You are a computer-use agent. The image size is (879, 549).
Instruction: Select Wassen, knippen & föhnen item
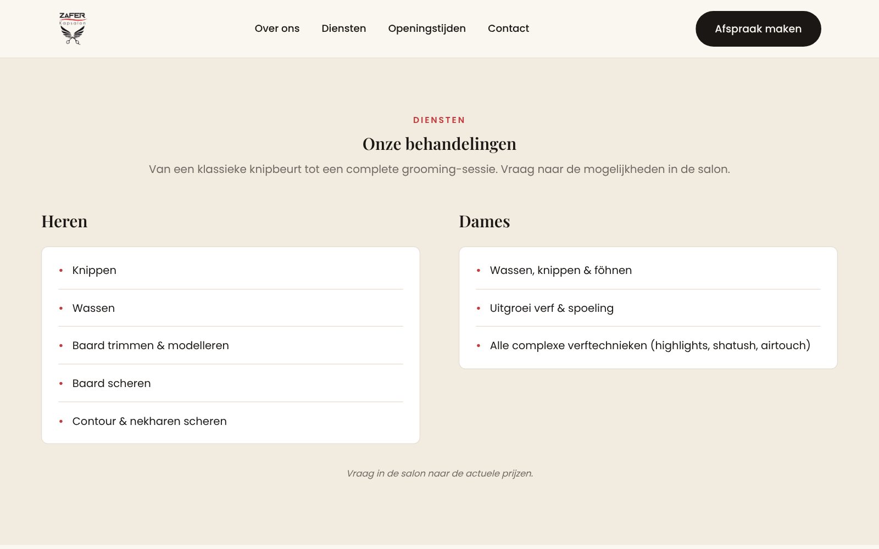tap(648, 270)
